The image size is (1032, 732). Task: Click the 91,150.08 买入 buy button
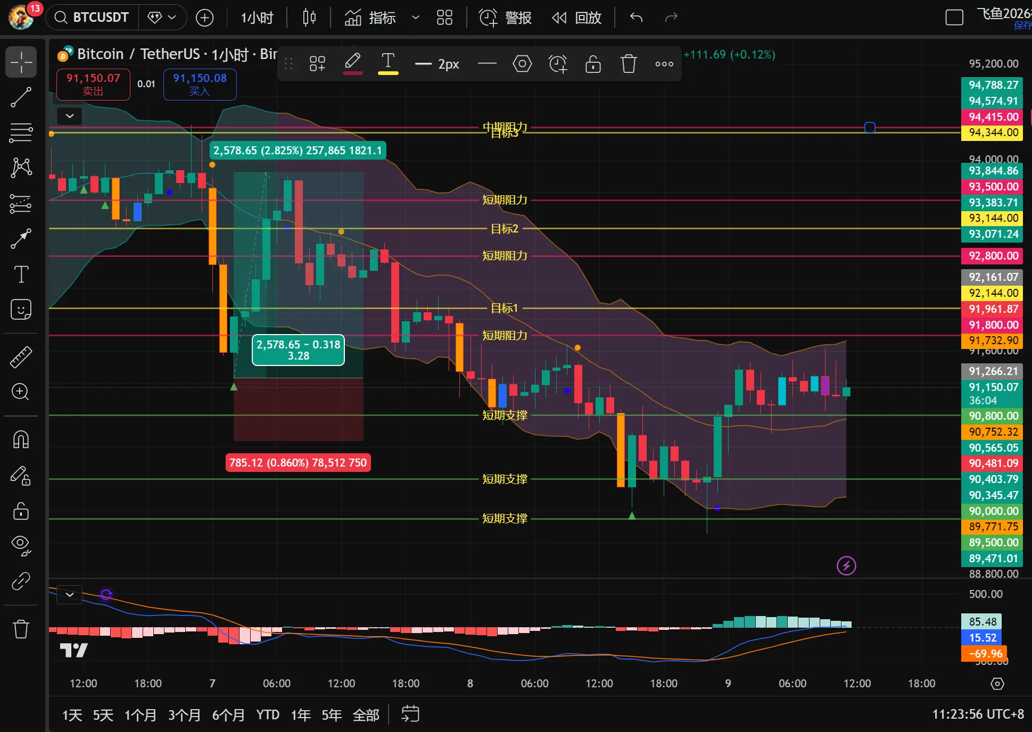click(200, 84)
